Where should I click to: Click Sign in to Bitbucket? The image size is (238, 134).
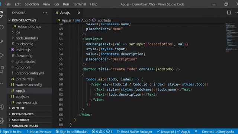pos(72,131)
